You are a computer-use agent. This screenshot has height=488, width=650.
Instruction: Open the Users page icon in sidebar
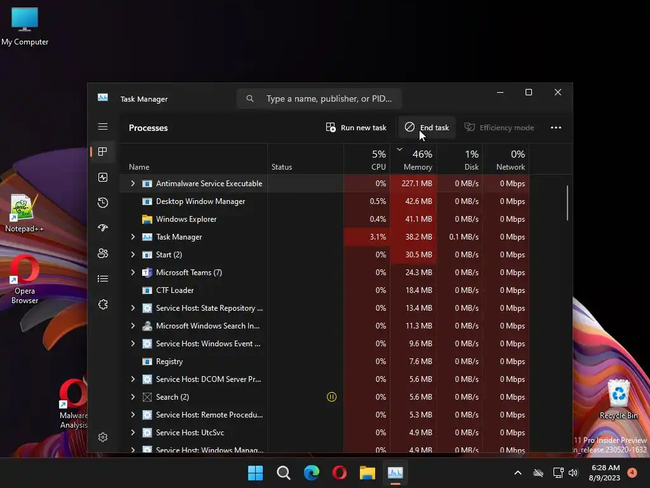coord(103,253)
